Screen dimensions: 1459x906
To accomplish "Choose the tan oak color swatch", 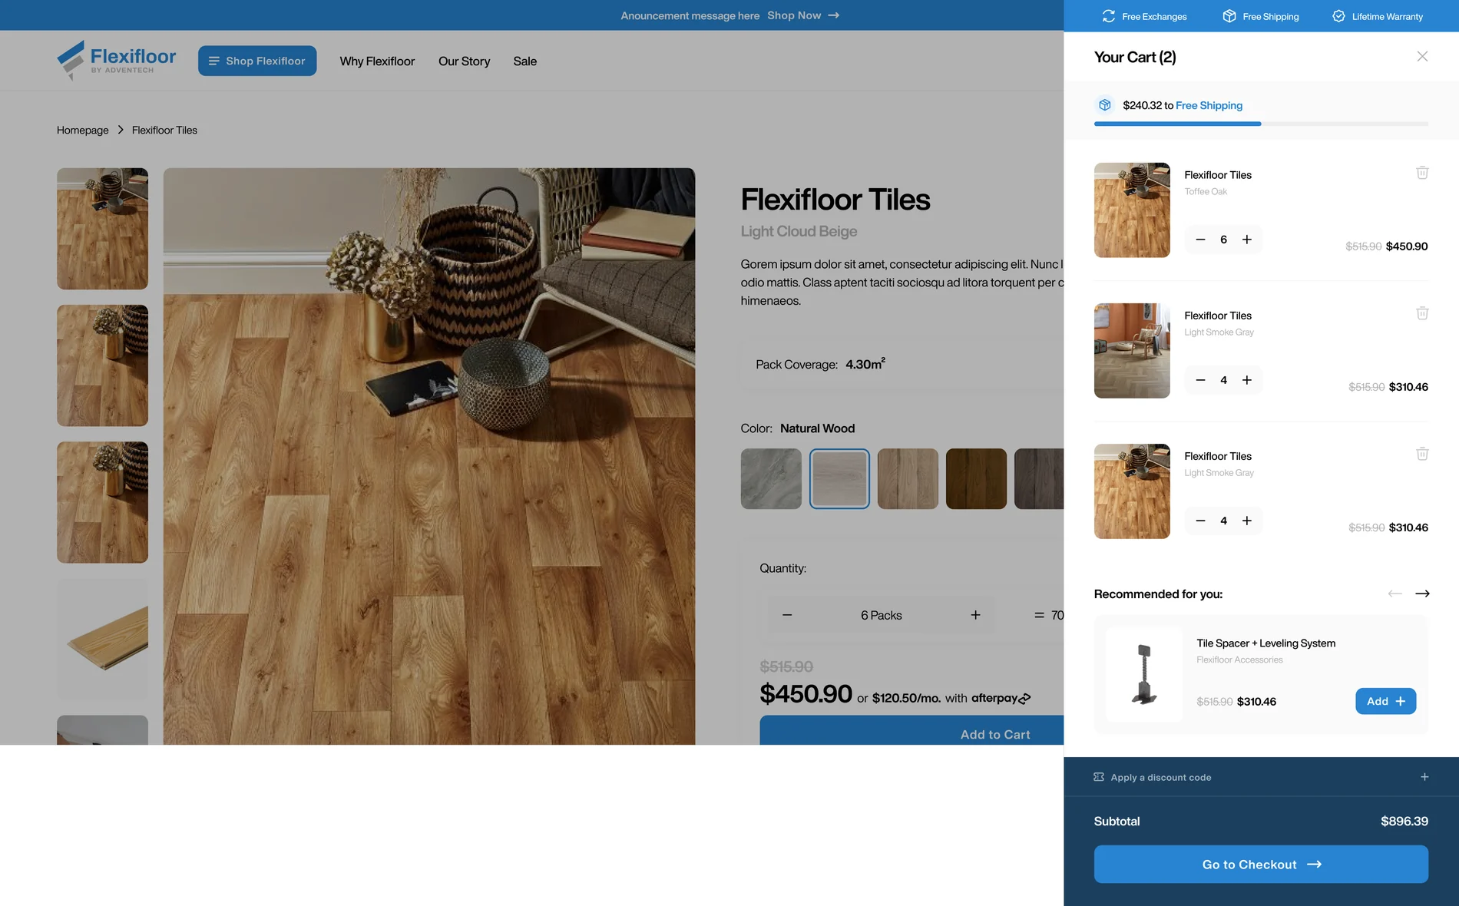I will click(908, 479).
